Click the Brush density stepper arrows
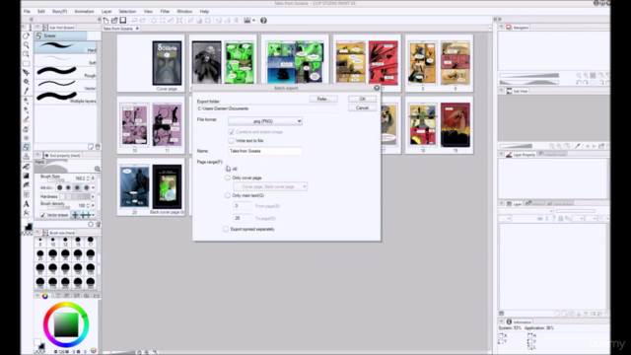Image resolution: width=631 pixels, height=355 pixels. [88, 206]
